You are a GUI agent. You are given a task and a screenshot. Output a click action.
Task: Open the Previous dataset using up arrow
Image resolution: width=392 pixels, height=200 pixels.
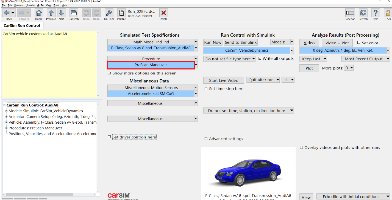[x=51, y=13]
